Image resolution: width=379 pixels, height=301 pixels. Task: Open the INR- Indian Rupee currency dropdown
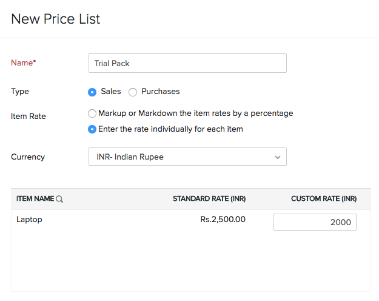pyautogui.click(x=187, y=157)
